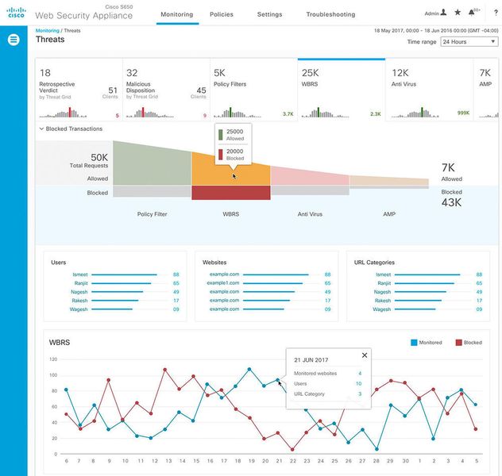Select the red WBRS blocked funnel segment

(x=231, y=193)
